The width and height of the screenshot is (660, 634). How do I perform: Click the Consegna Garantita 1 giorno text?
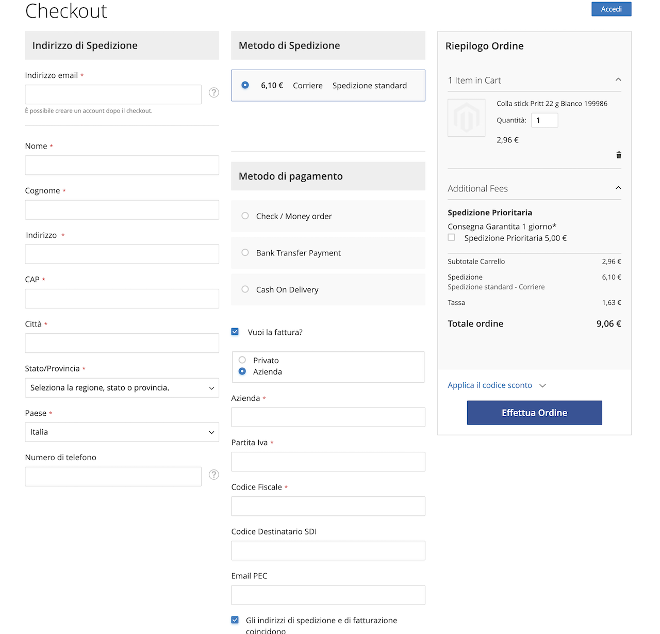coord(502,226)
